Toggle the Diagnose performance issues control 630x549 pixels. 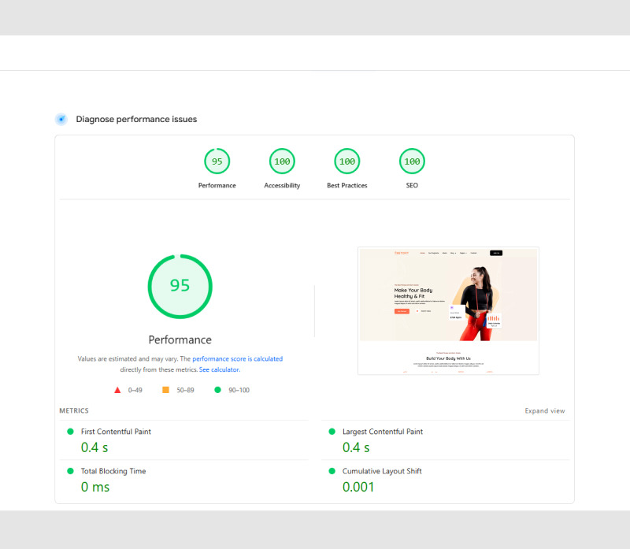pyautogui.click(x=61, y=118)
